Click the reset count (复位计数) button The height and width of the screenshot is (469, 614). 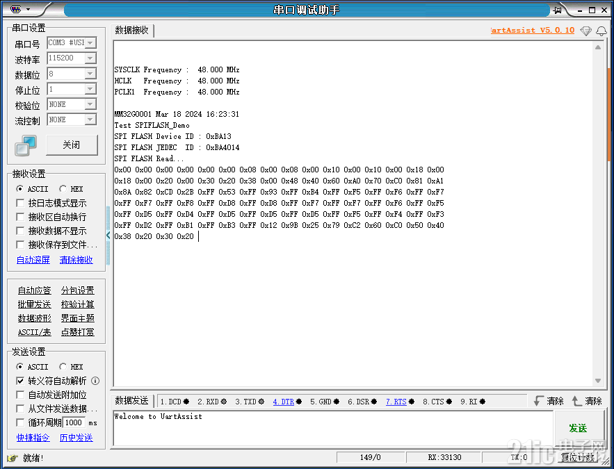[577, 457]
